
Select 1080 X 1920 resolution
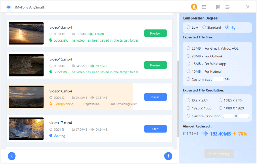click(221, 108)
